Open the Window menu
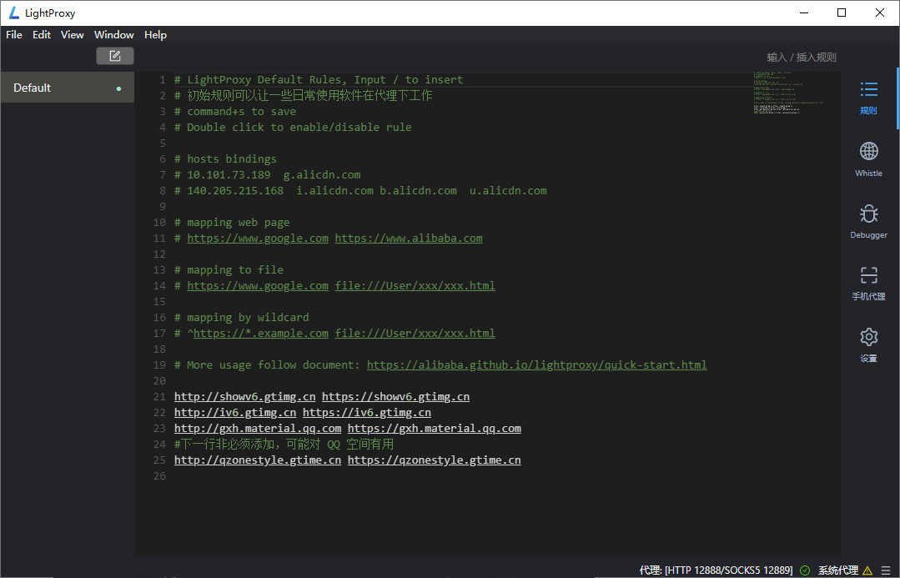The height and width of the screenshot is (578, 900). coord(114,35)
